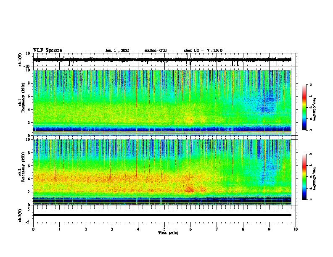The height and width of the screenshot is (257, 333).
Task: Click the time axis tick "3"
Action: (112, 229)
